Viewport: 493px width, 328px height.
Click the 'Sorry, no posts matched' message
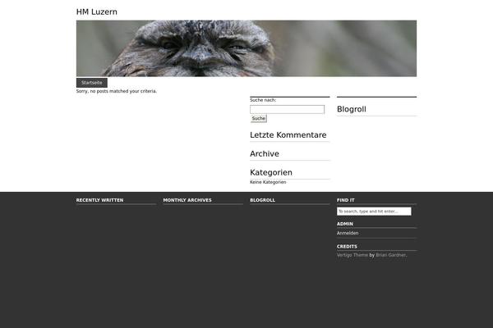click(117, 91)
